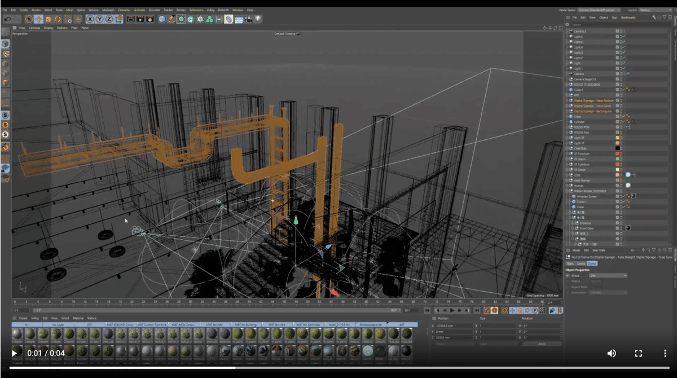Click the Camera object icon in toolbar
677x378 pixels.
(248, 19)
